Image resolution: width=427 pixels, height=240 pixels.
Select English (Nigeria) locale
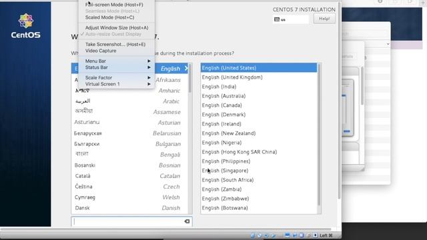tap(259, 143)
